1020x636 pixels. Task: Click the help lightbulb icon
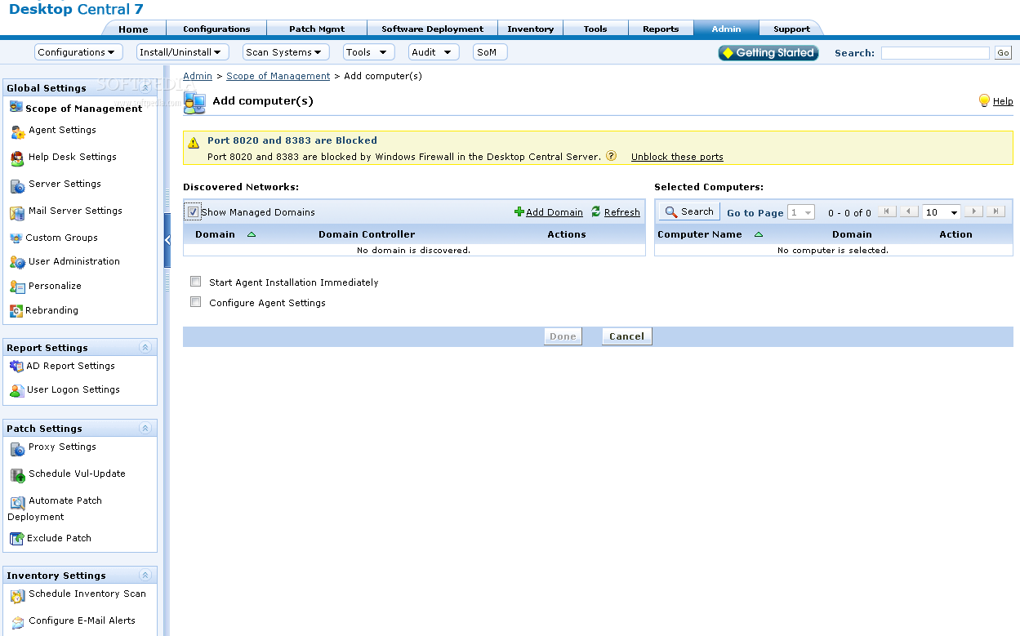pyautogui.click(x=984, y=100)
